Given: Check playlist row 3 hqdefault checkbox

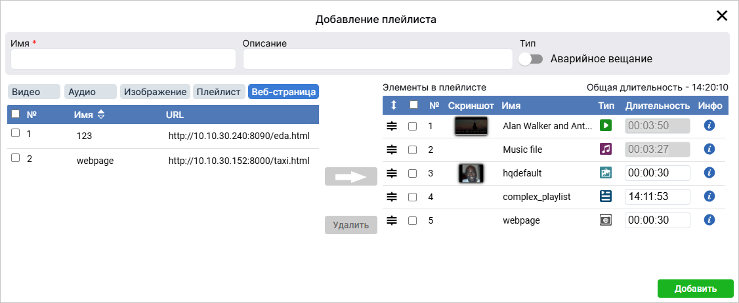Looking at the screenshot, I should 412,173.
